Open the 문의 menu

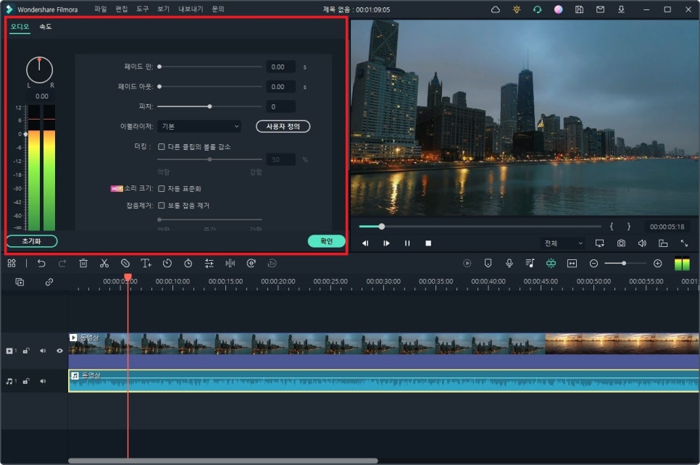218,9
